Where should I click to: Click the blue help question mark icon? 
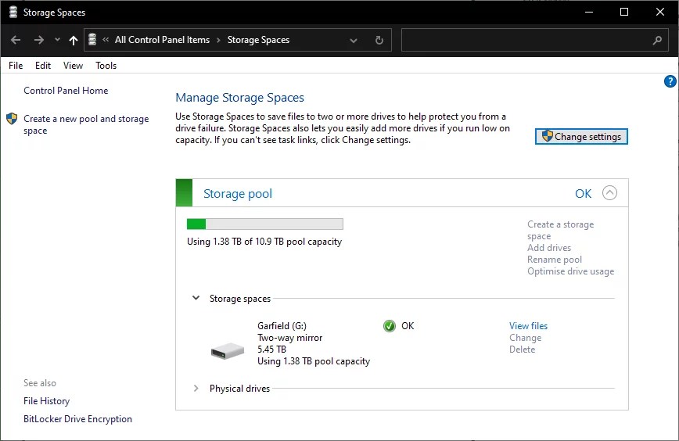[670, 81]
